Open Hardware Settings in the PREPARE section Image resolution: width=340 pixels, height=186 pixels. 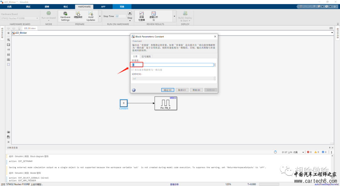tap(65, 16)
